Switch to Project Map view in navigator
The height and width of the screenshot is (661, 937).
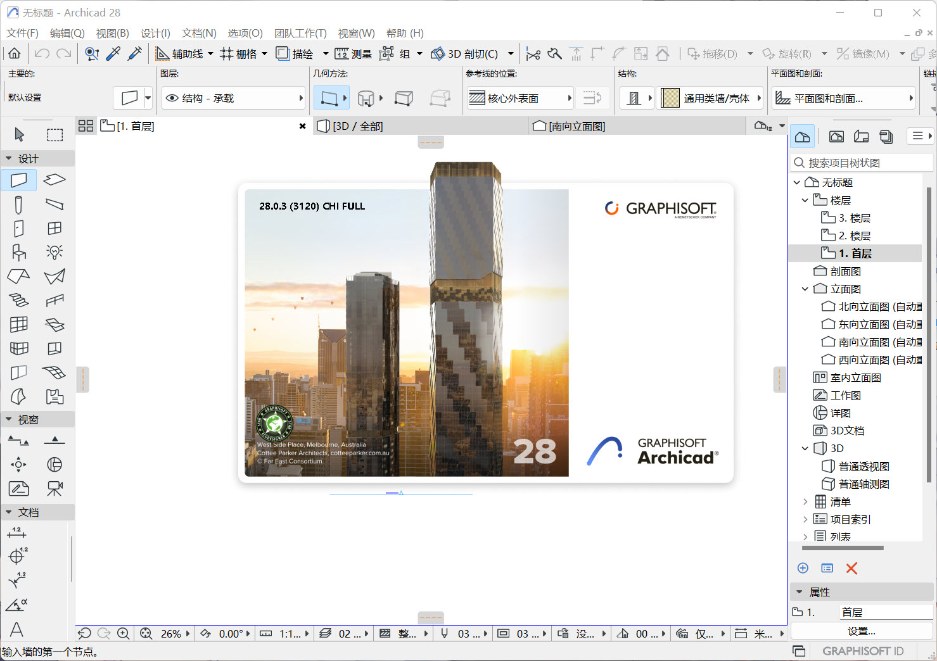(803, 136)
